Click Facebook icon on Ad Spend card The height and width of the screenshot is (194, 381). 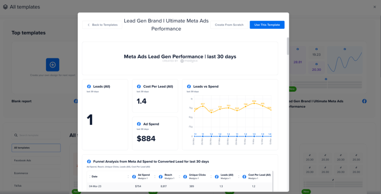(139, 124)
